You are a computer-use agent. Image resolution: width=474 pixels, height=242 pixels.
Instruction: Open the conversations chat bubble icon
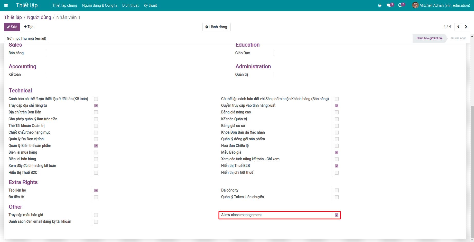tap(388, 5)
